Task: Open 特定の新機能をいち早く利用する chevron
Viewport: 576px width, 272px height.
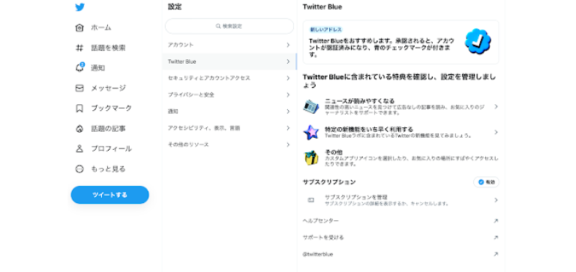Action: [496, 132]
